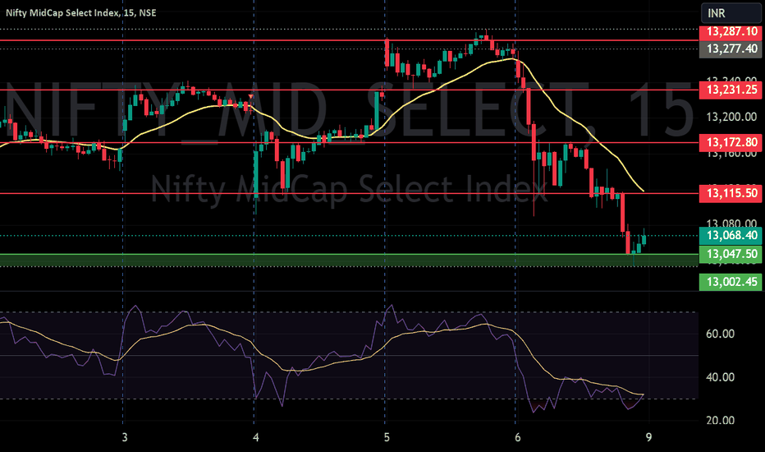Select the 13,047.50 green support label
Viewport: 765px width, 452px height.
(731, 254)
